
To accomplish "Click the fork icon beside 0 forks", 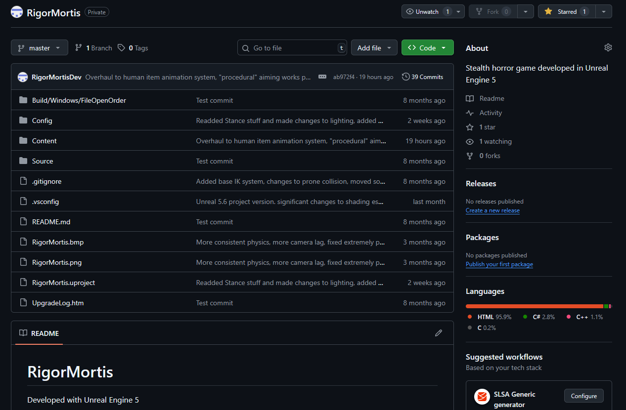I will click(x=470, y=156).
